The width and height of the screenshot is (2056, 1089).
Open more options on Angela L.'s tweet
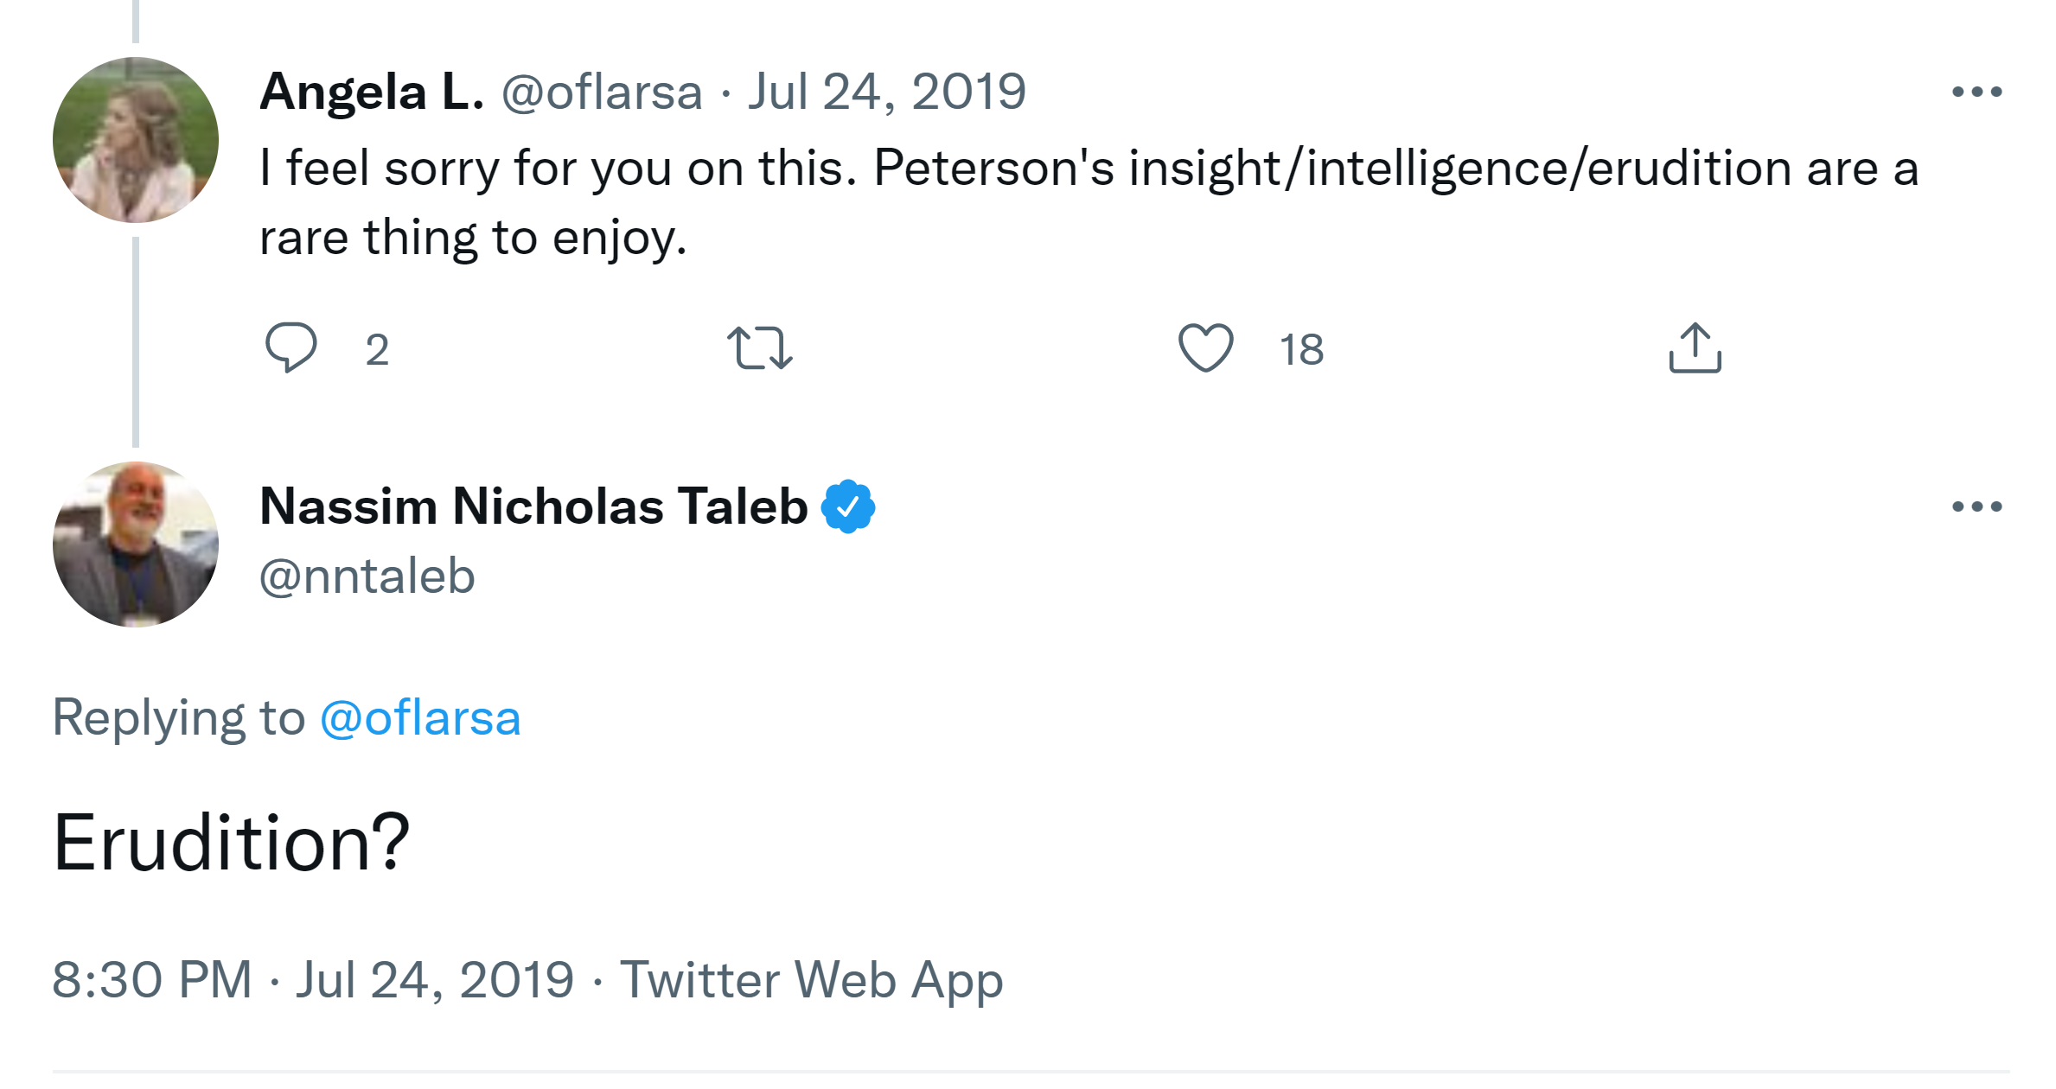(x=1976, y=92)
